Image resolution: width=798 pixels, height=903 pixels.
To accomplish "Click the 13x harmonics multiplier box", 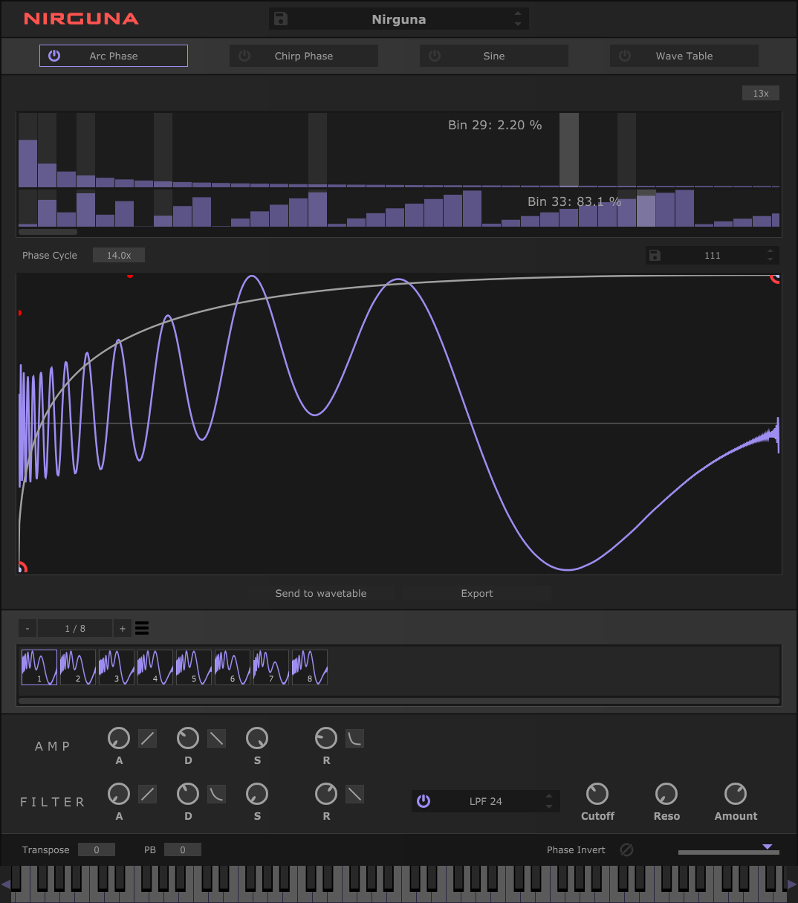I will pyautogui.click(x=761, y=93).
